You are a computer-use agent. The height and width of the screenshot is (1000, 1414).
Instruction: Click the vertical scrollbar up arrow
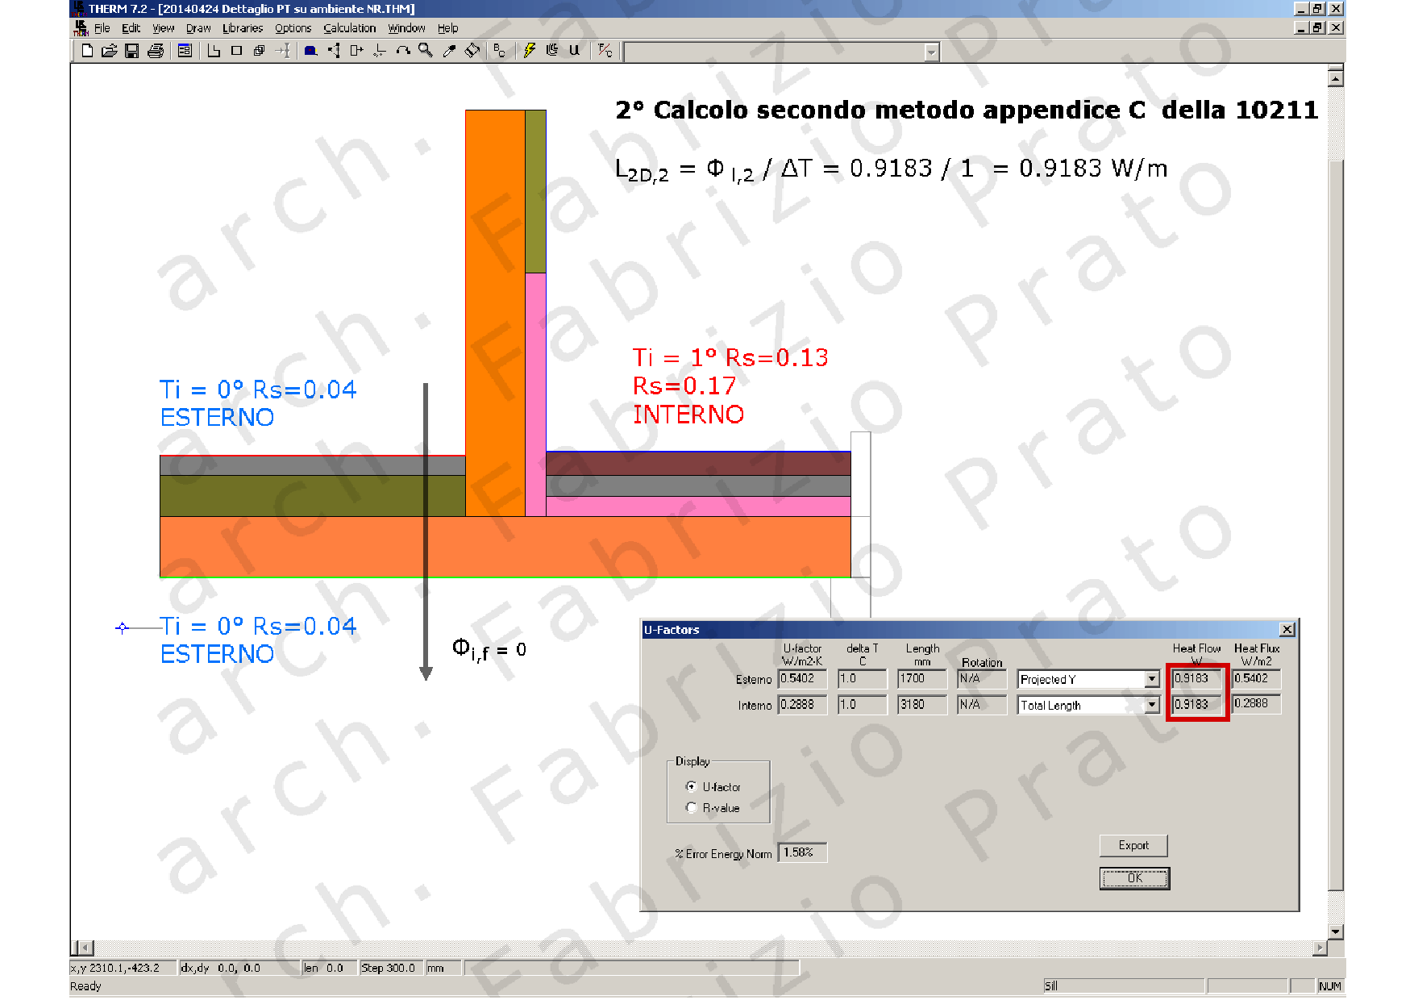tap(1336, 78)
